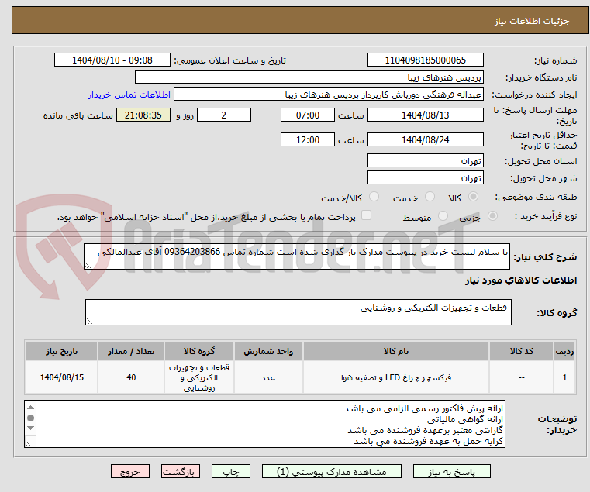Click the گروه کالا column header

(199, 351)
